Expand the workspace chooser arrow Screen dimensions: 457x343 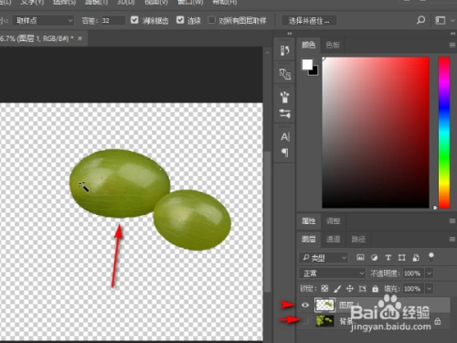point(452,21)
